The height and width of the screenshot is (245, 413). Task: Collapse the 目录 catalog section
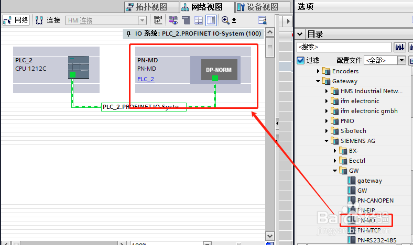click(299, 34)
